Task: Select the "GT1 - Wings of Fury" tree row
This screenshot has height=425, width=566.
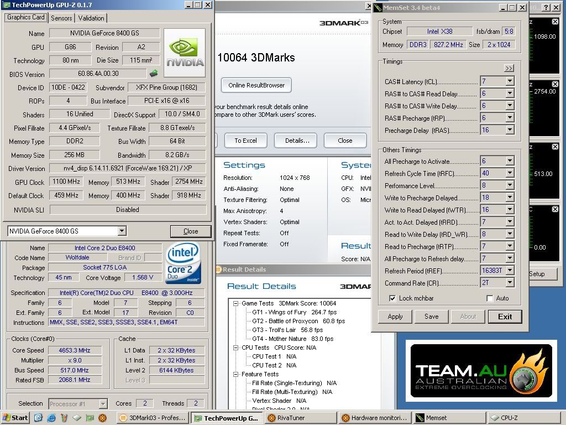Action: coord(294,312)
